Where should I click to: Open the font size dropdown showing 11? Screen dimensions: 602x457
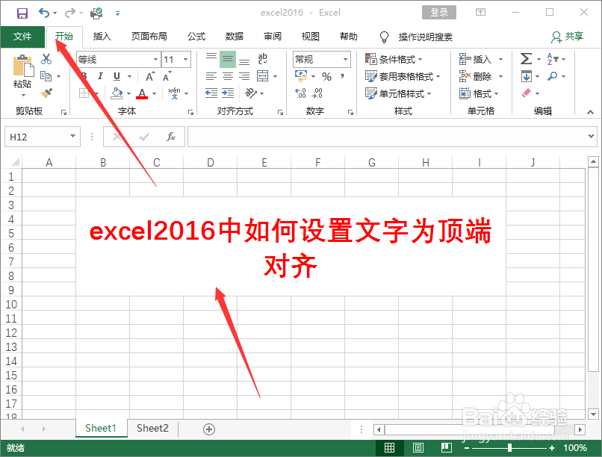click(x=186, y=60)
